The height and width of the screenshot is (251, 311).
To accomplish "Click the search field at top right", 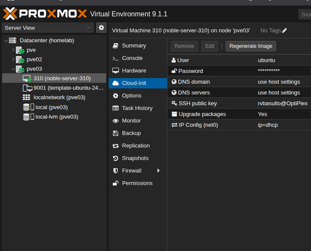I will tap(305, 15).
